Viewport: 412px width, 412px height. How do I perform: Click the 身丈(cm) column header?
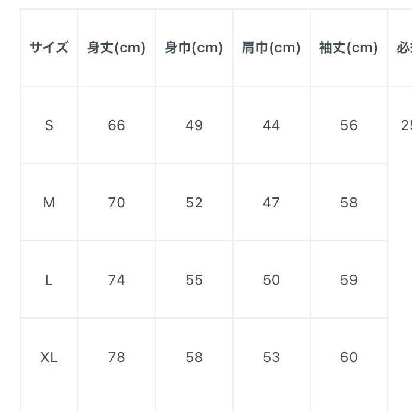pyautogui.click(x=117, y=48)
